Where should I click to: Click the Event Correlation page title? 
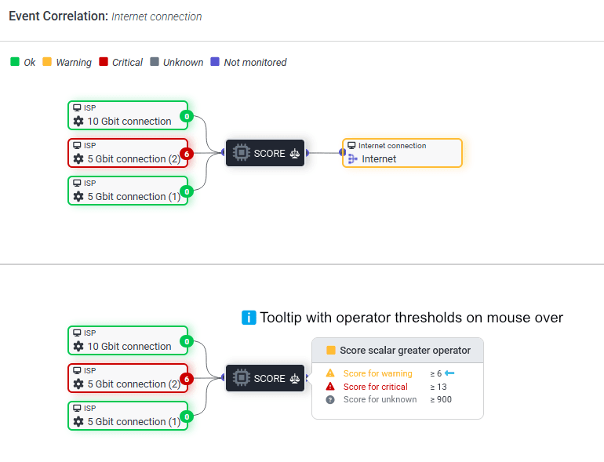(x=58, y=16)
